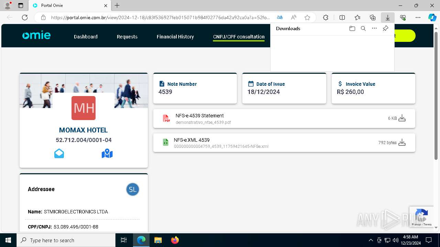
Task: Open MOMAX HOTEL map location icon
Action: pos(107,153)
